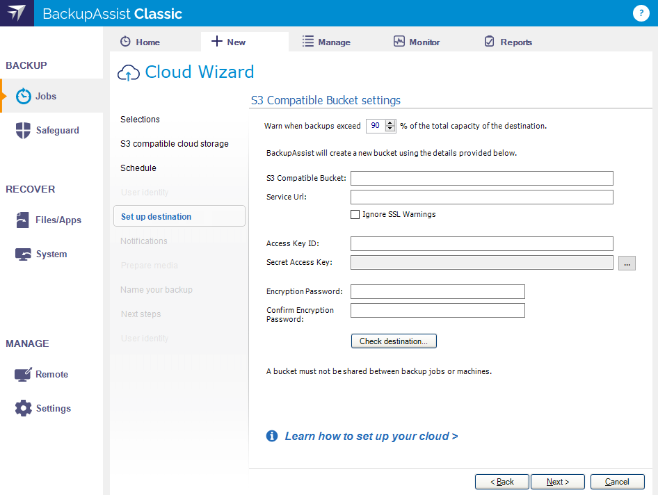Open Settings in the Manage section

(51, 408)
